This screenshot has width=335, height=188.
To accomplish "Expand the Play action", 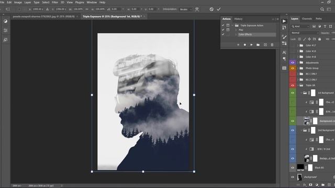I will [x=236, y=30].
